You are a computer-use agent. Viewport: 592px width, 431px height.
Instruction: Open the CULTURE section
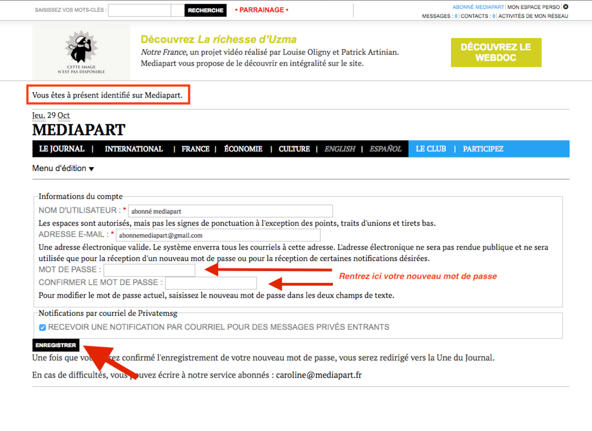click(x=294, y=149)
